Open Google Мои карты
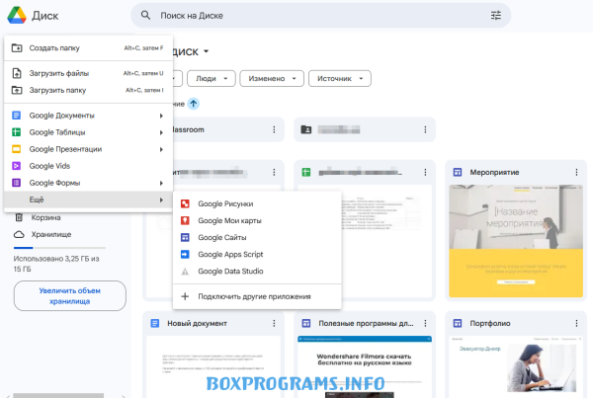This screenshot has width=593, height=398. click(228, 221)
